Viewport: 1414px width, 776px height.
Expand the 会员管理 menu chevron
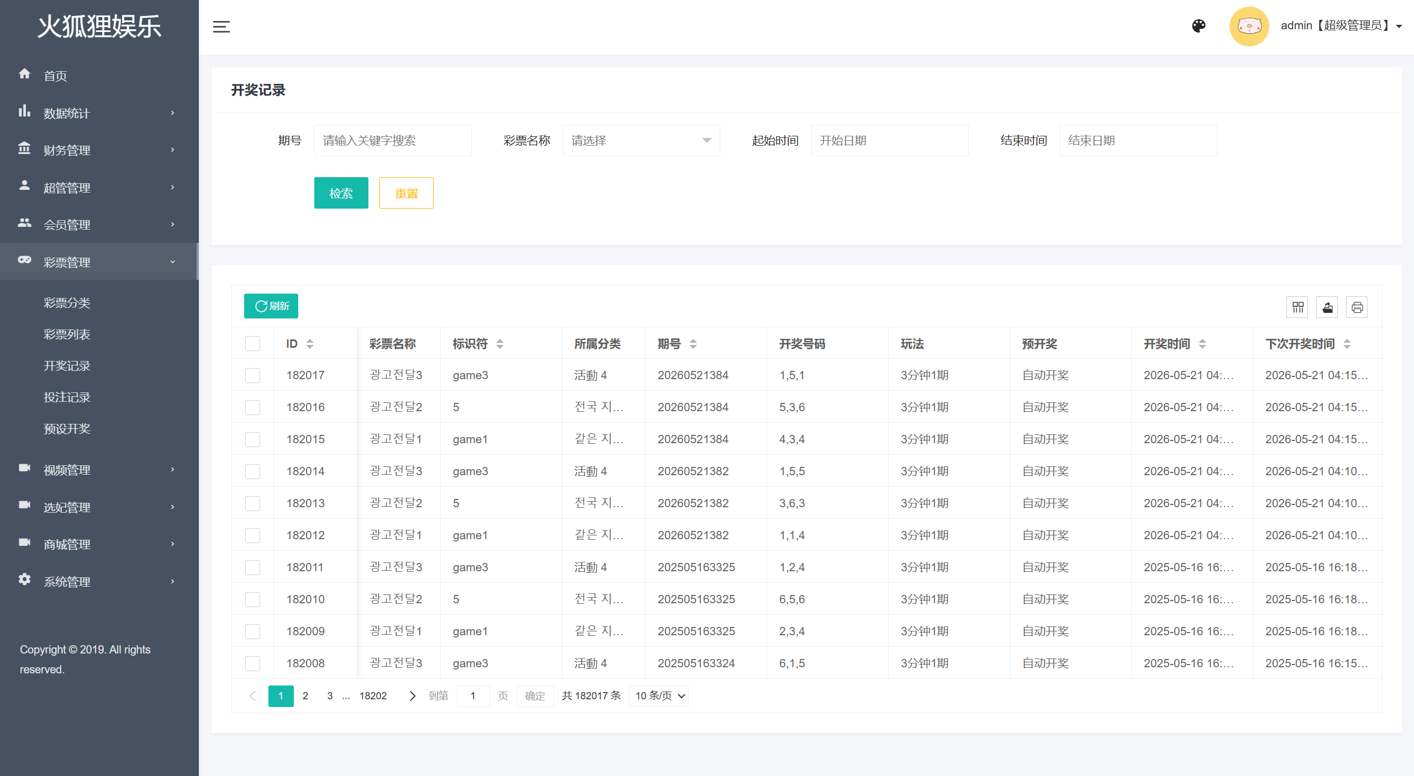click(x=172, y=225)
